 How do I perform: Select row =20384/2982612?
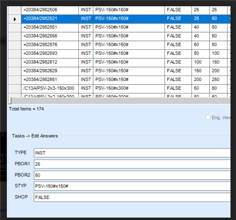119,62
